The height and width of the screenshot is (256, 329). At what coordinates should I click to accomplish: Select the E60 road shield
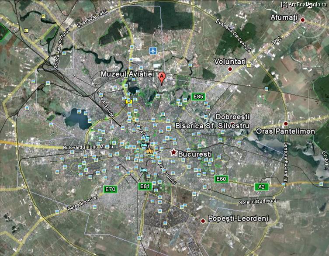[221, 179]
